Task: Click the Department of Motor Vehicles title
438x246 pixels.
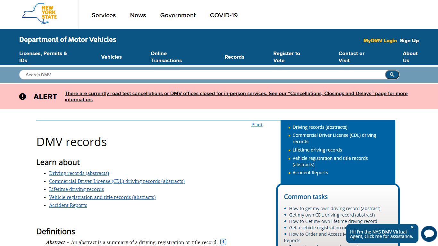Action: (68, 40)
